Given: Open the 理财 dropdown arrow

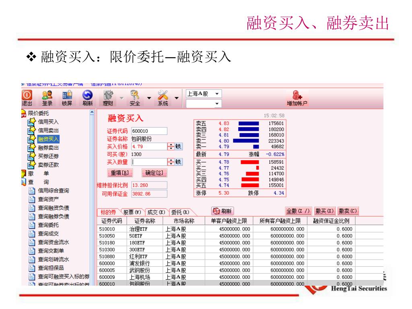Looking at the screenshot, I should [122, 98].
